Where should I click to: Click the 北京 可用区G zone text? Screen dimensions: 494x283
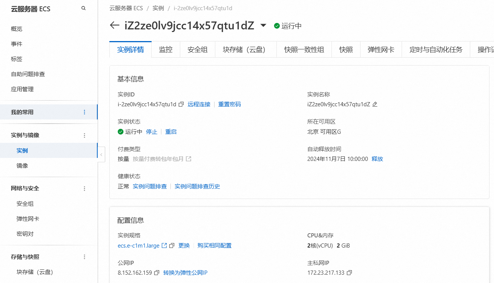324,132
